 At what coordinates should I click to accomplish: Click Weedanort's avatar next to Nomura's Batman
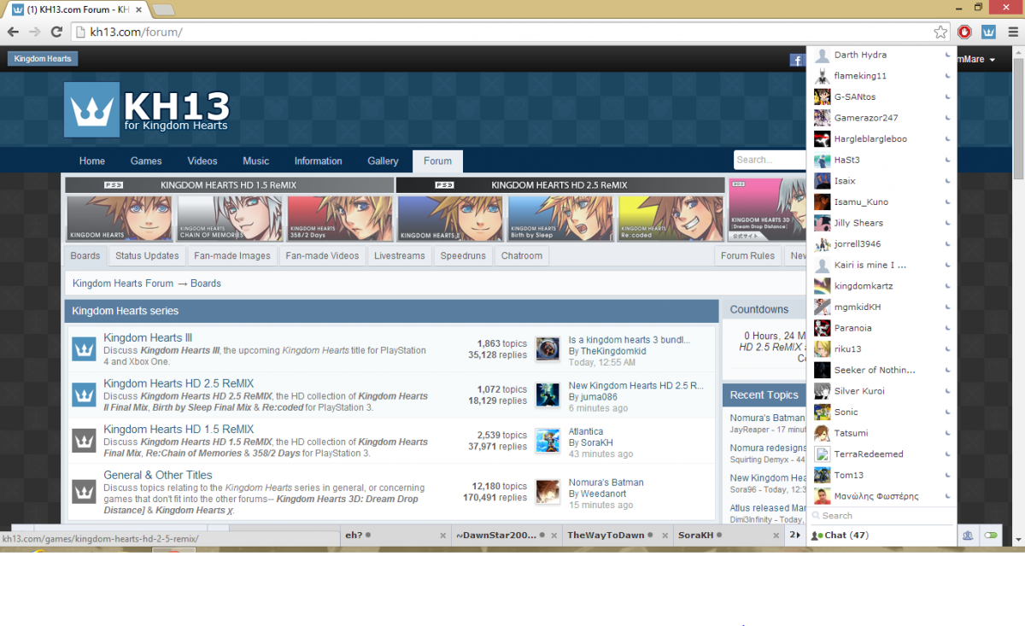tap(548, 491)
